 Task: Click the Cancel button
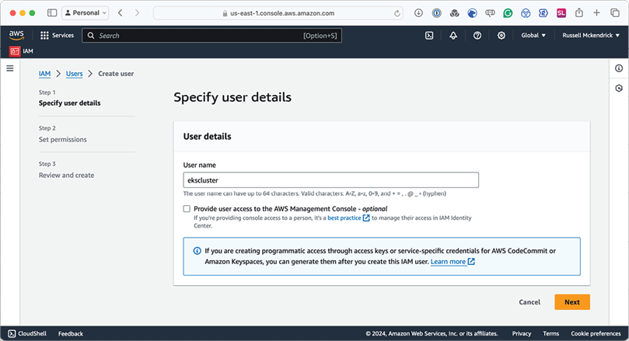(529, 302)
